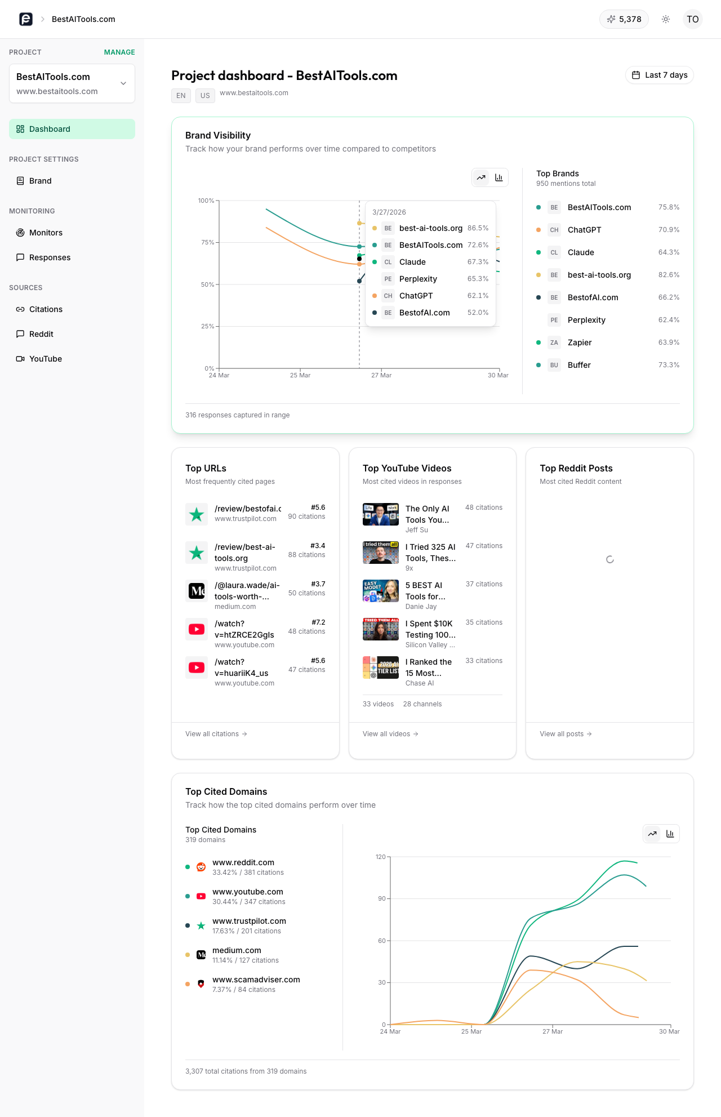Open Citations in the sidebar
Screen dimensions: 721x1117
72,309
